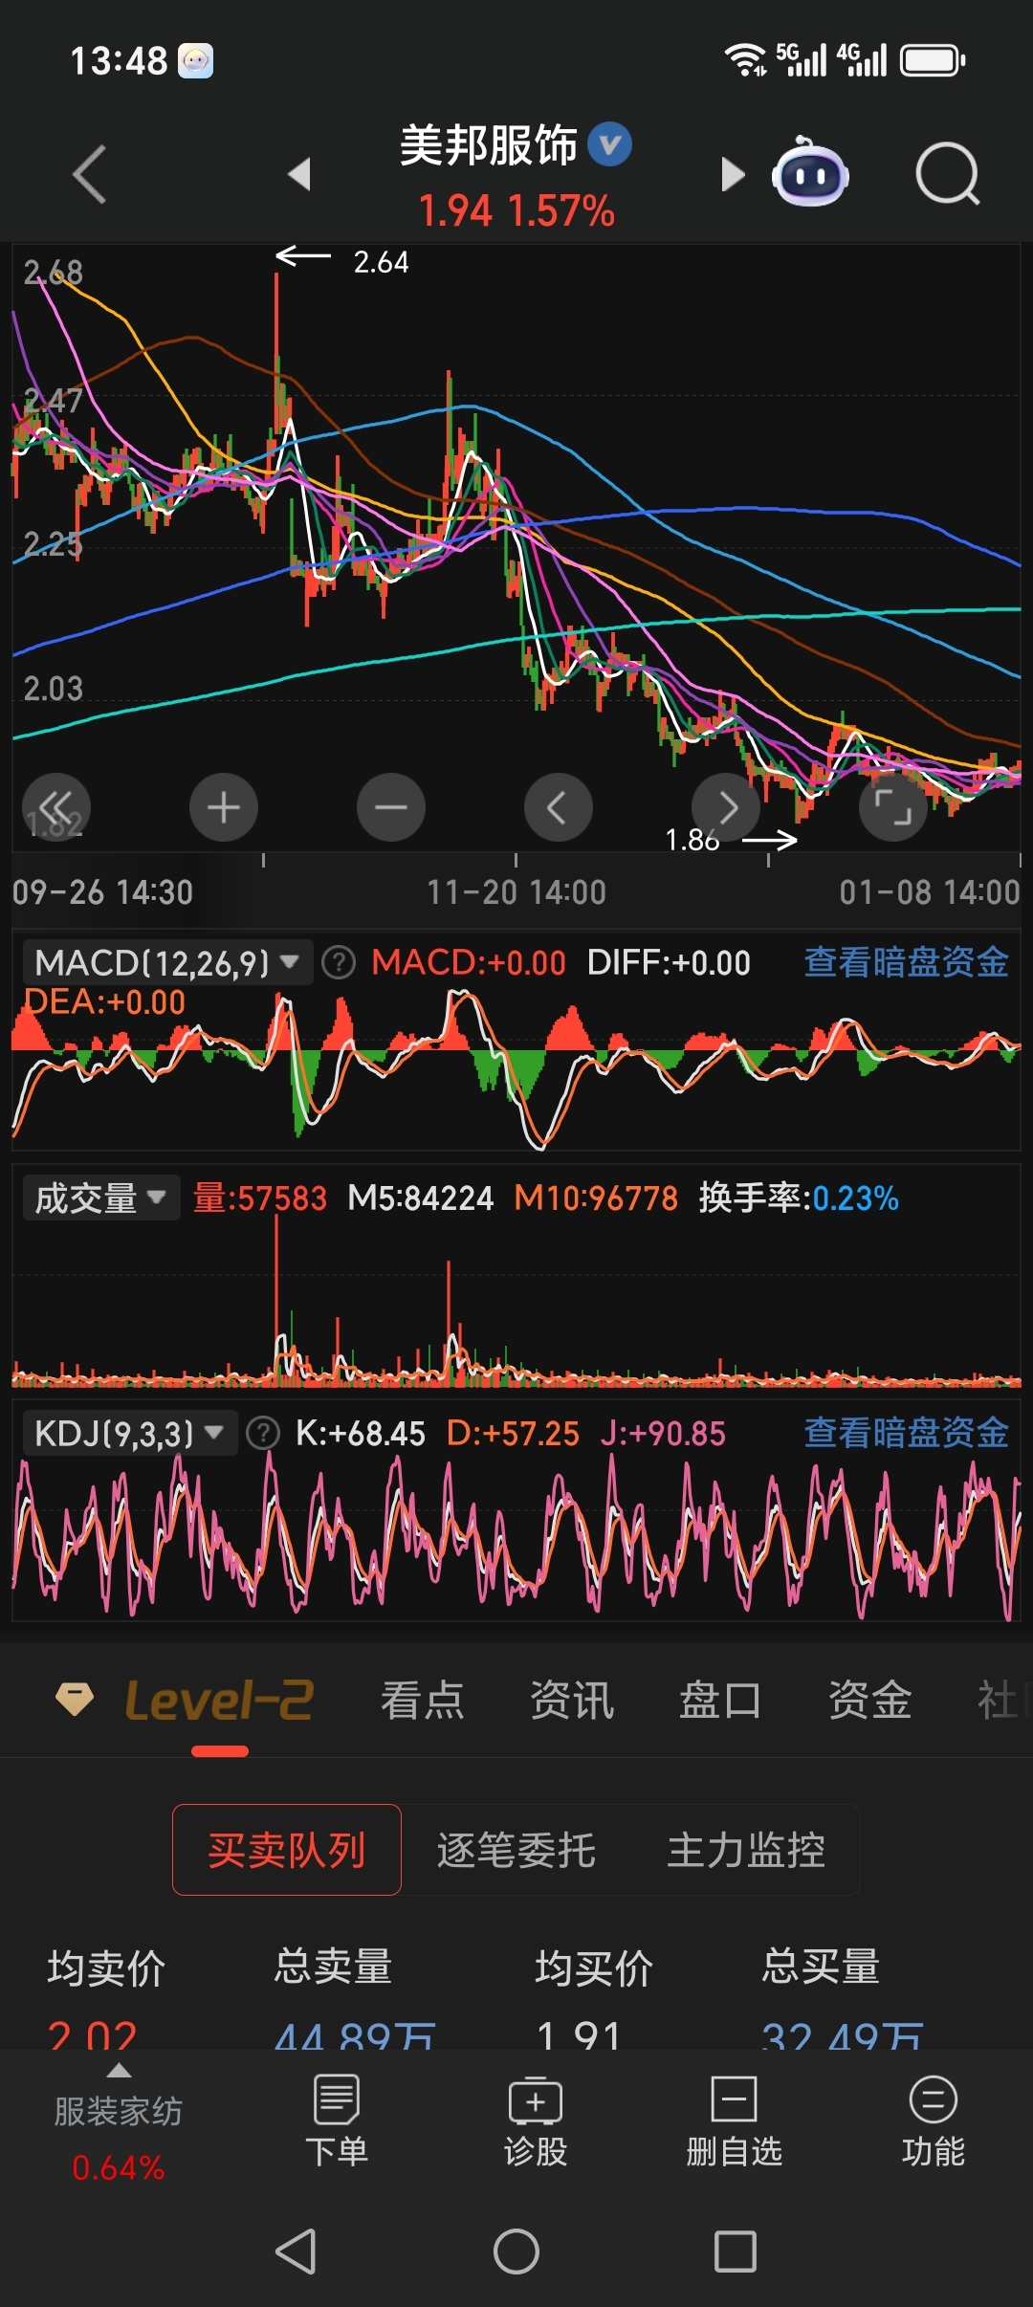Switch to 资金 tab
Image resolution: width=1033 pixels, height=2307 pixels.
pyautogui.click(x=870, y=1701)
